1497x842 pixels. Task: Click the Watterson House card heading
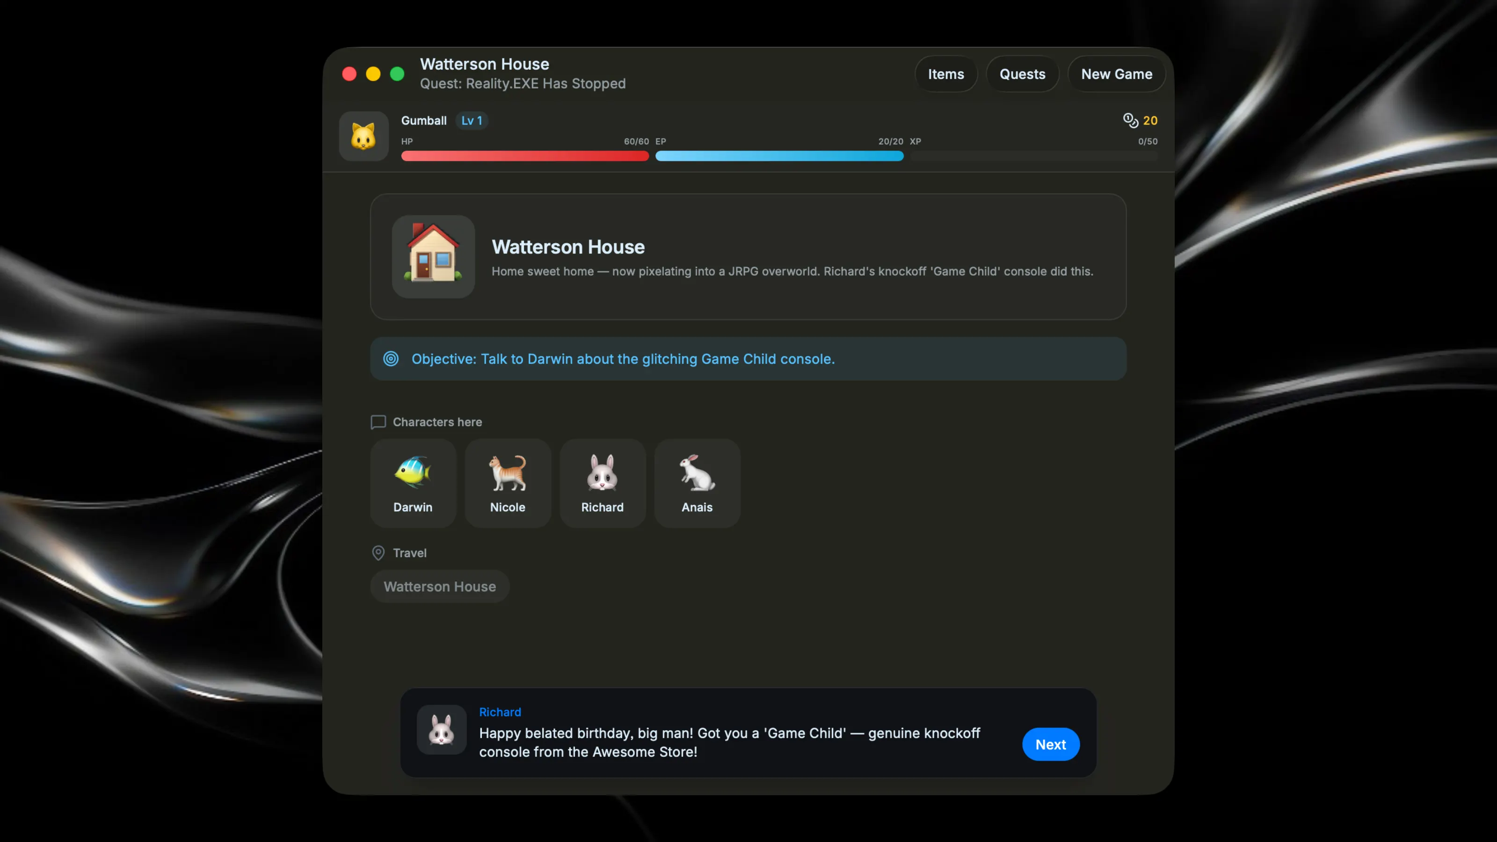[x=568, y=247]
